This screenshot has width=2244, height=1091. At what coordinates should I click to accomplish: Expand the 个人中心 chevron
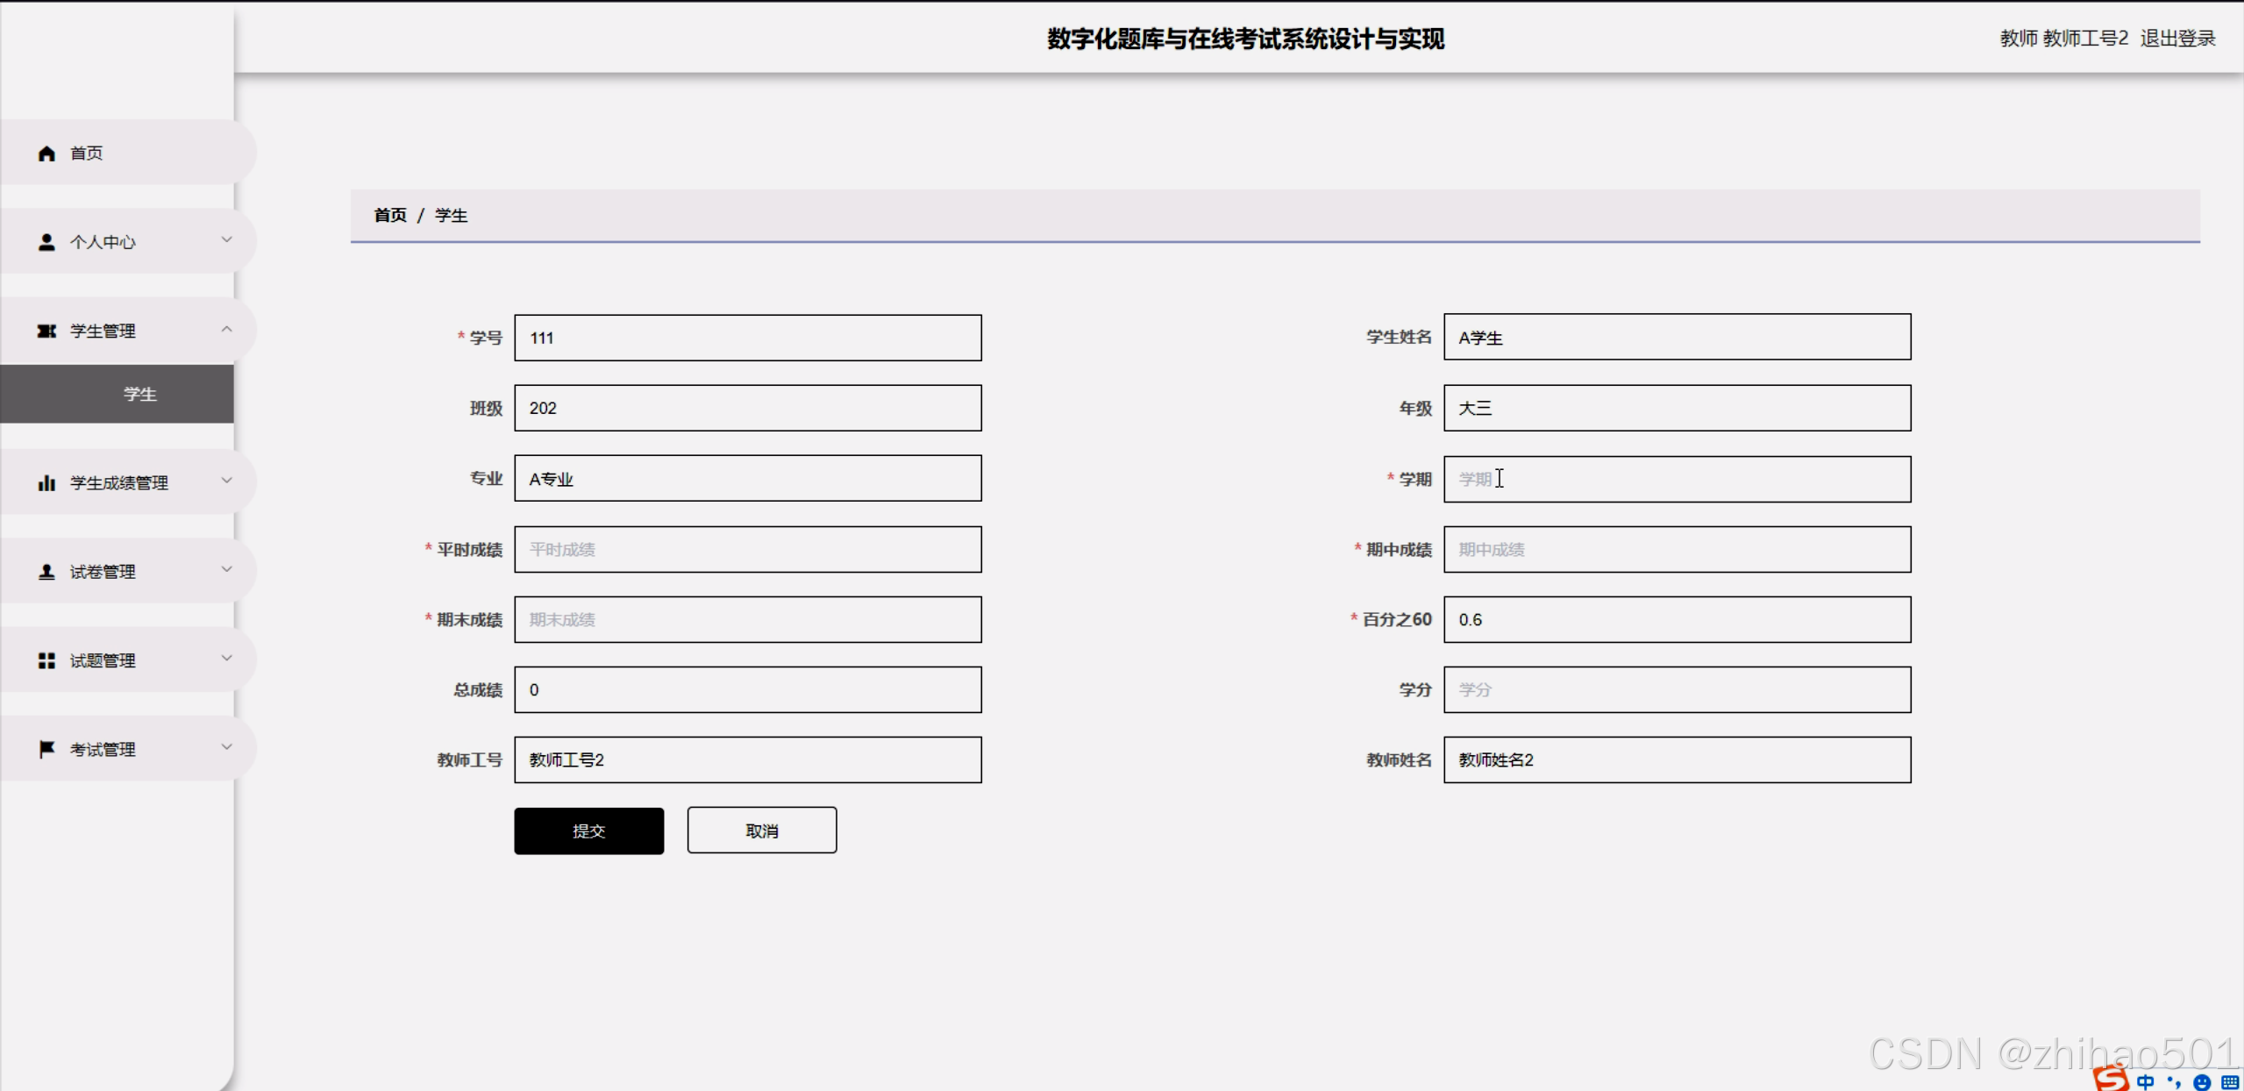tap(226, 240)
